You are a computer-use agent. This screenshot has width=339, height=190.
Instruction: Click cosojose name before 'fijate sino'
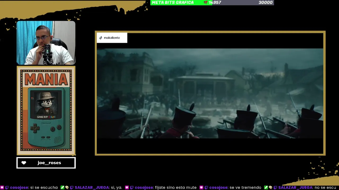(144, 187)
